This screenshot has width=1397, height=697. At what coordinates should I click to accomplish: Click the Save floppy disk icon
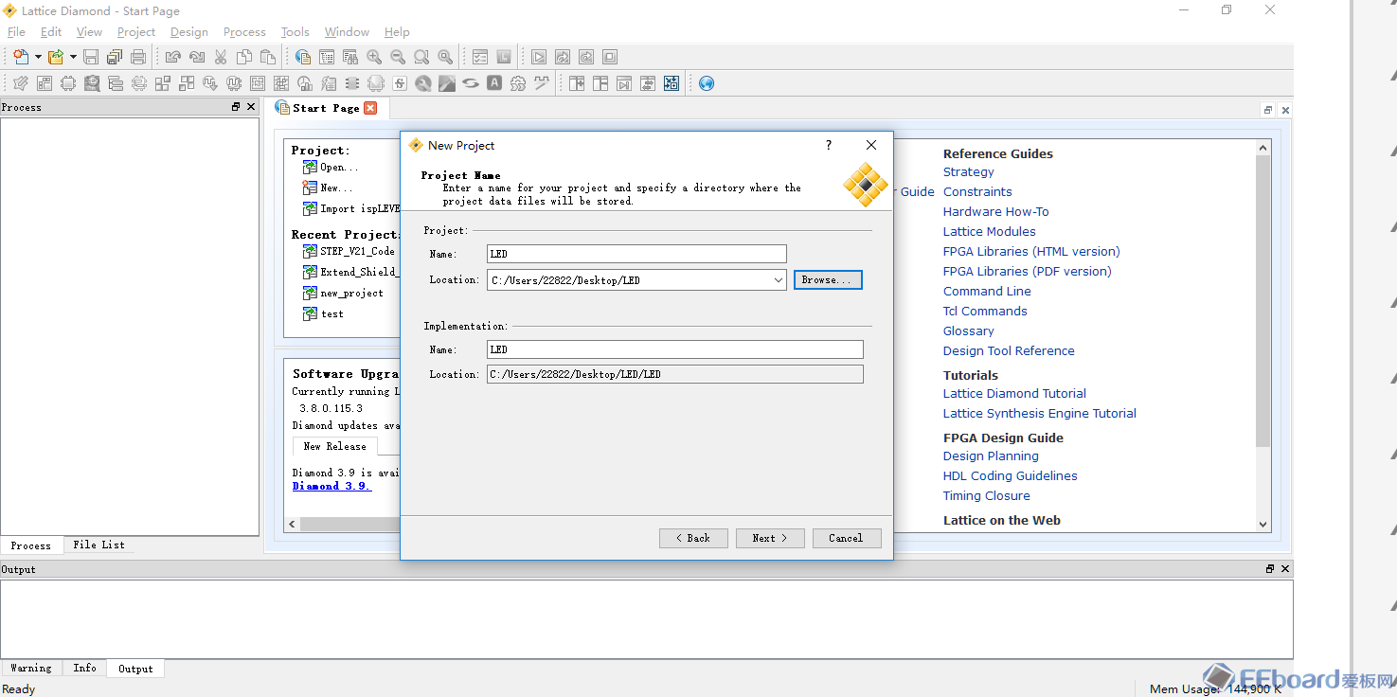(91, 57)
